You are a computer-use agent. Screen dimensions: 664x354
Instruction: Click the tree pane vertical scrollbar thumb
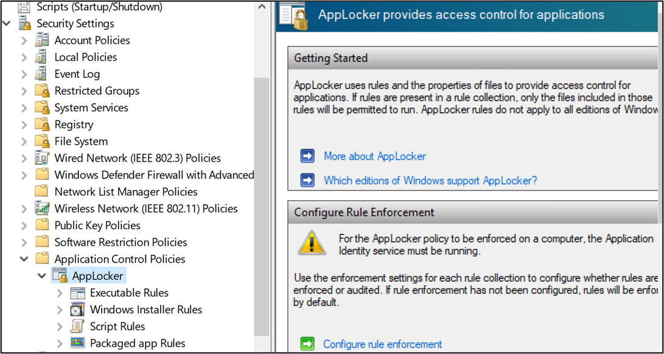[262, 206]
